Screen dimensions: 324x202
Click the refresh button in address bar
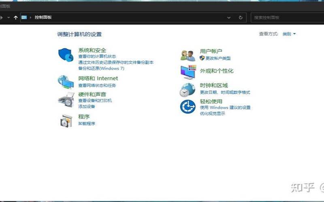pos(241,17)
